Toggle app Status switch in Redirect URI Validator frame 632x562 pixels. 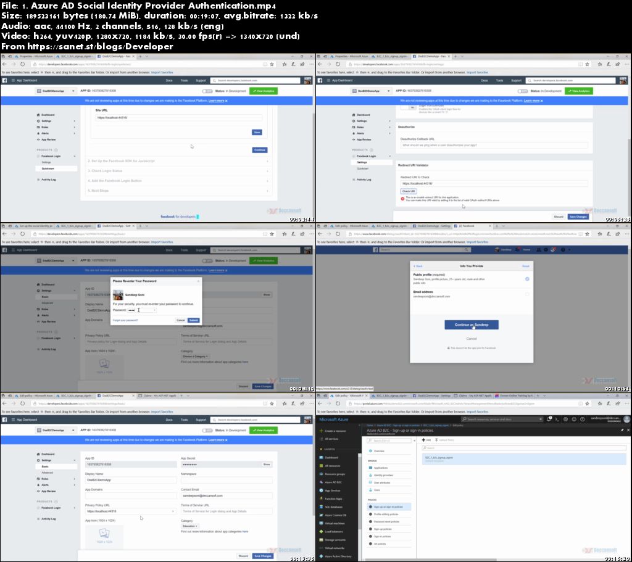pyautogui.click(x=523, y=91)
